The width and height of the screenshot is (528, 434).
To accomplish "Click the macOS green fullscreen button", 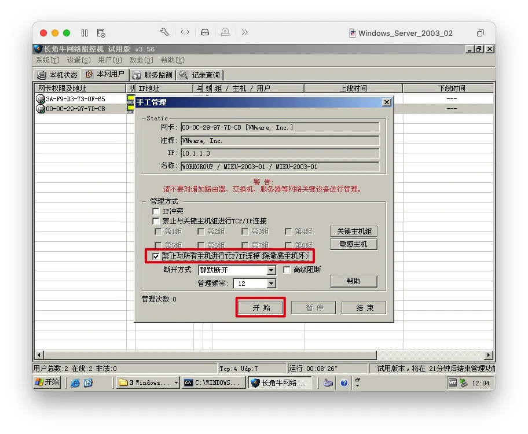I will [x=67, y=32].
